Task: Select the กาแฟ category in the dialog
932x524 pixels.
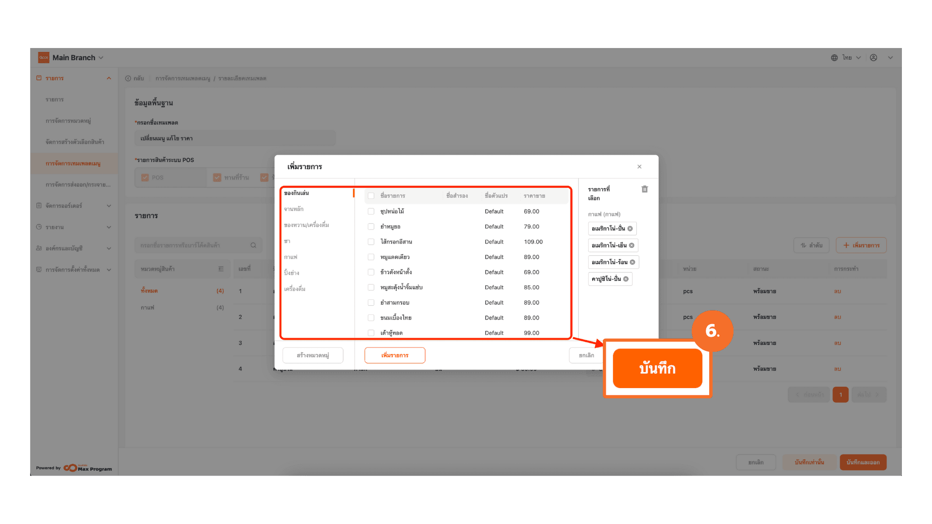Action: (290, 257)
